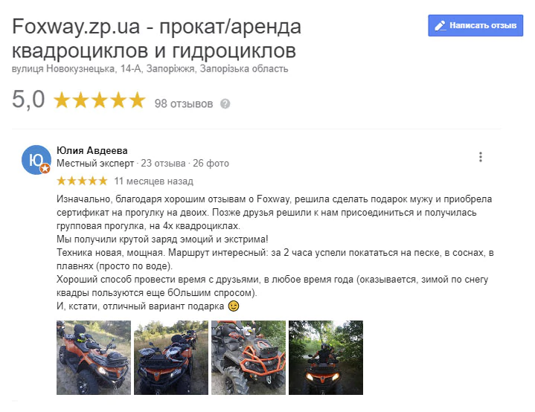Open second photo with helmet on quad
The image size is (535, 412).
click(x=171, y=358)
